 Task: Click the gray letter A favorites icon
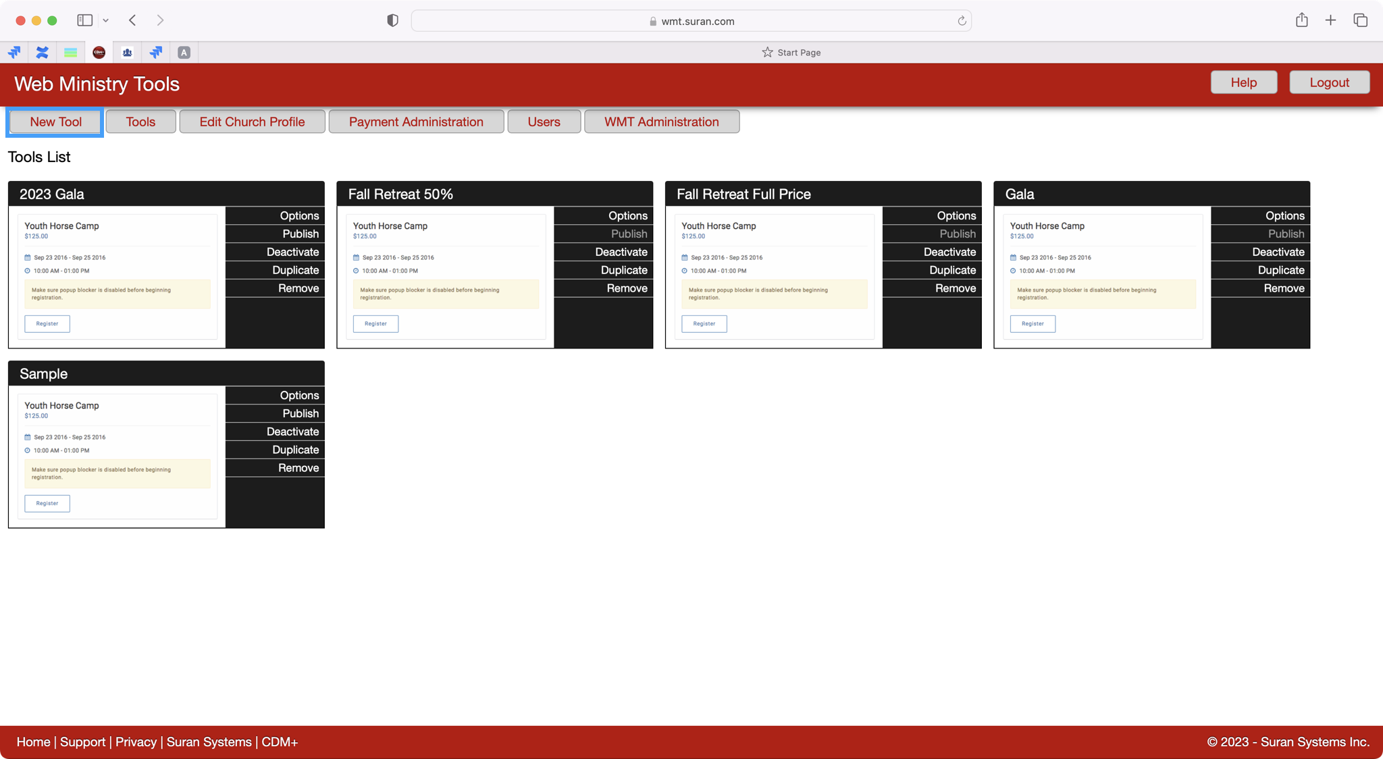point(184,52)
